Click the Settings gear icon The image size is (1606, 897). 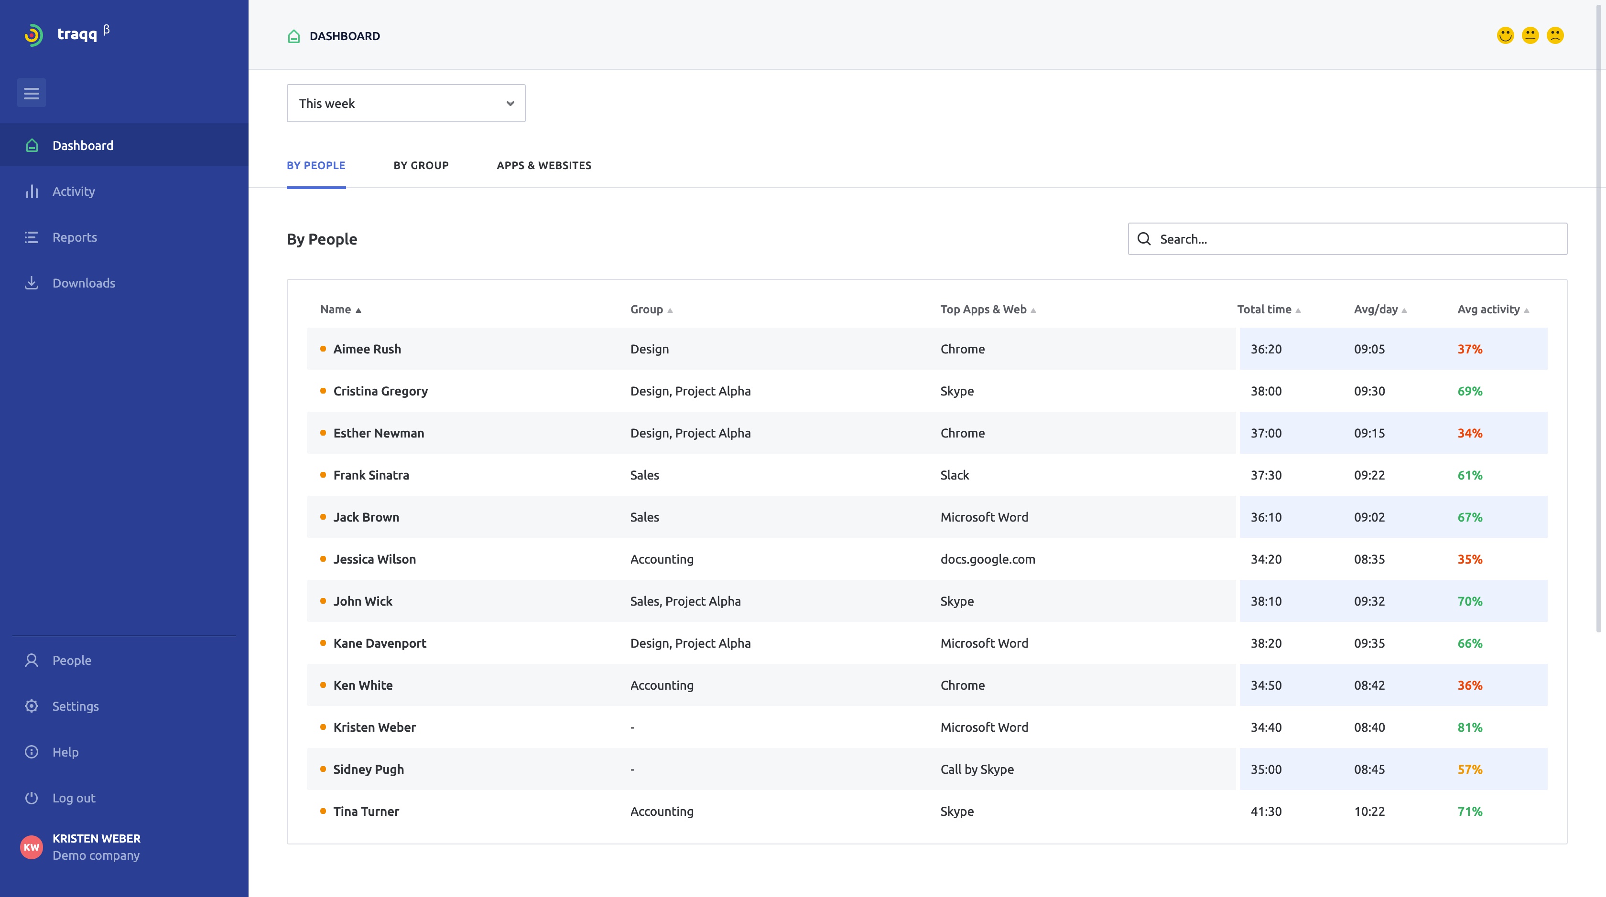tap(32, 706)
